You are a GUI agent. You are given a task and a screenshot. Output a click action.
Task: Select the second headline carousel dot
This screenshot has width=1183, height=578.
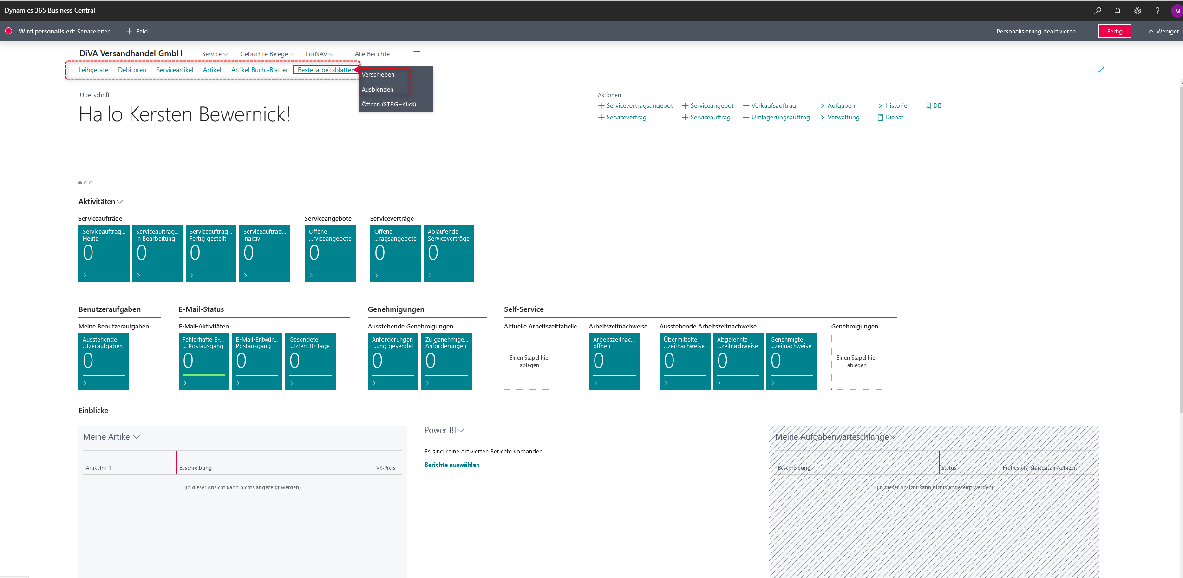click(x=85, y=183)
